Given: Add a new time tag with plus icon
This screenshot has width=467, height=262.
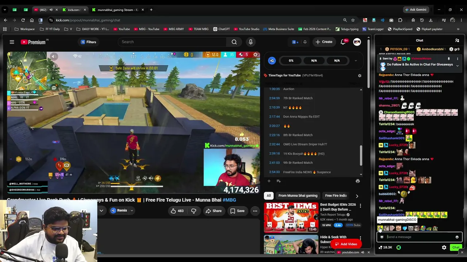Looking at the screenshot, I should coord(269,181).
